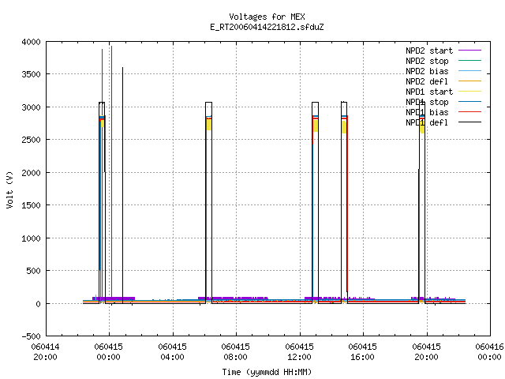Click the isolated black spike reaching 3600 V
505x379 pixels.
[123, 186]
